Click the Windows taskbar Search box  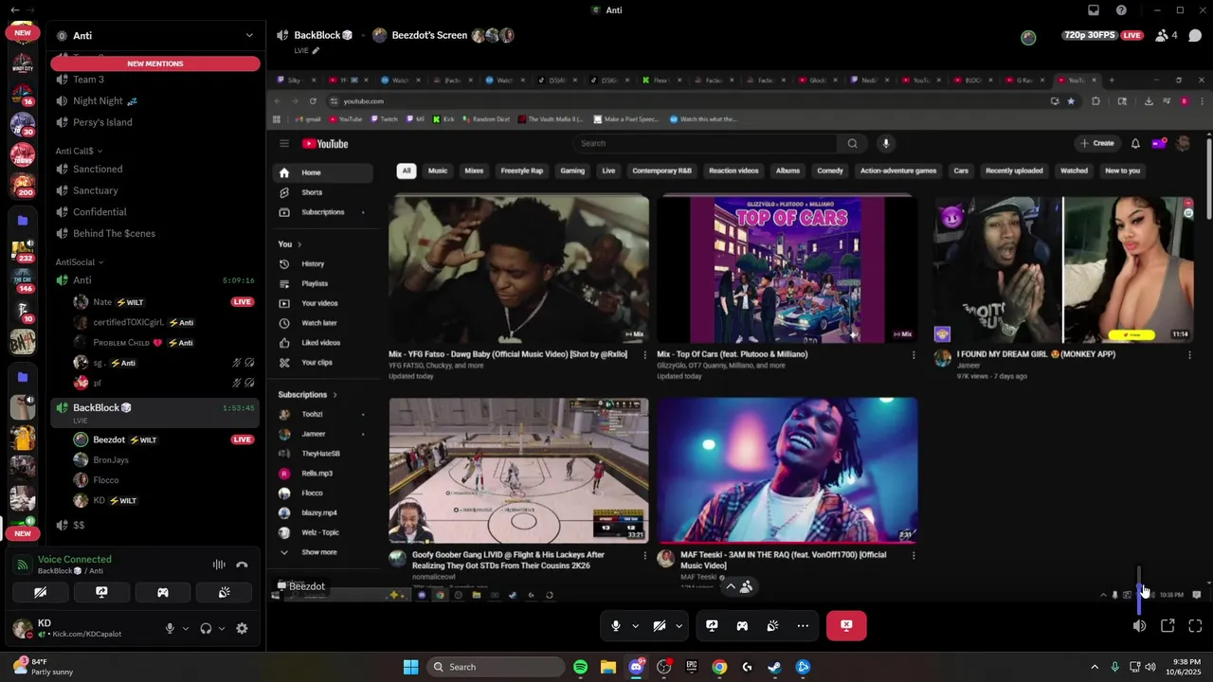[x=496, y=667]
